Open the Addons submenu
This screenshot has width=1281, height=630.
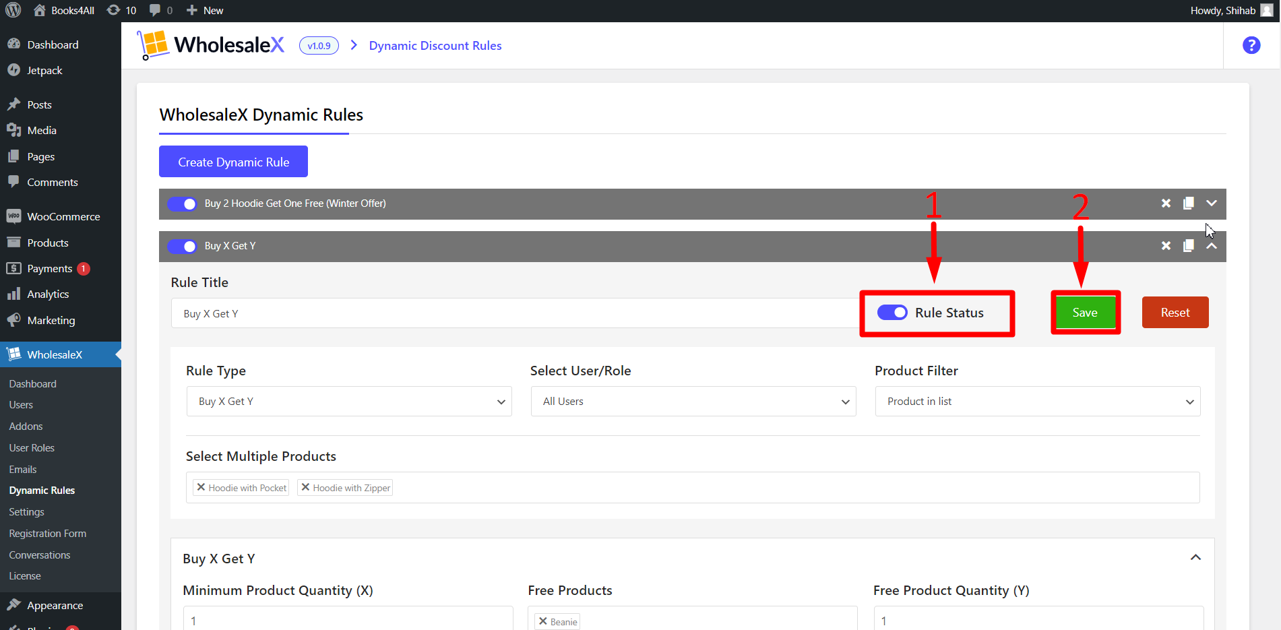click(26, 427)
